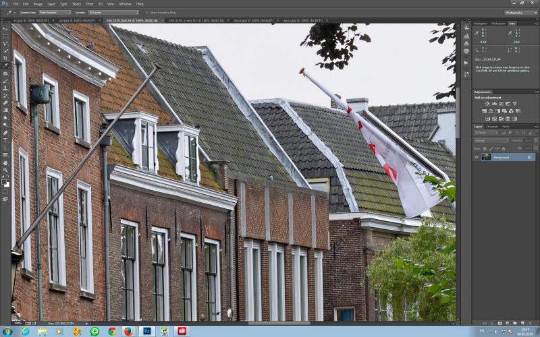The height and width of the screenshot is (337, 540).
Task: Select the Clone Stamp tool
Action: coord(5,88)
